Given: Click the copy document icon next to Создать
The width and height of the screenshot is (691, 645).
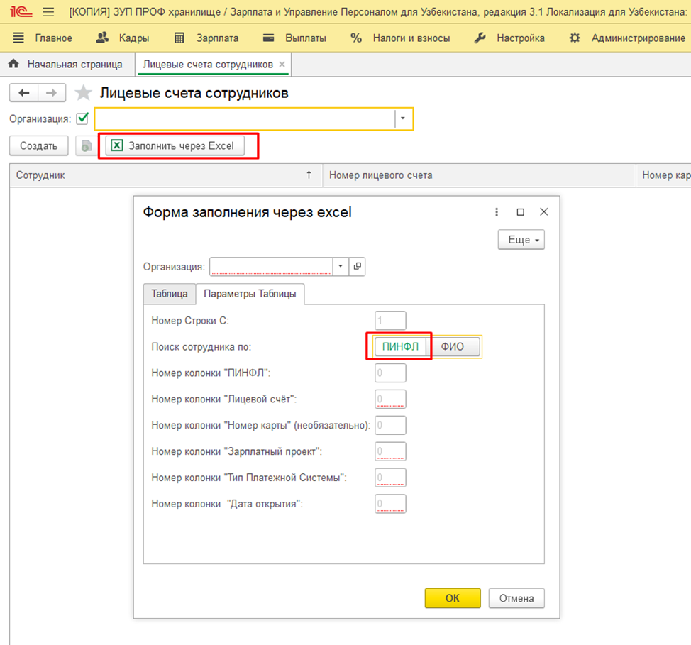Looking at the screenshot, I should 87,146.
